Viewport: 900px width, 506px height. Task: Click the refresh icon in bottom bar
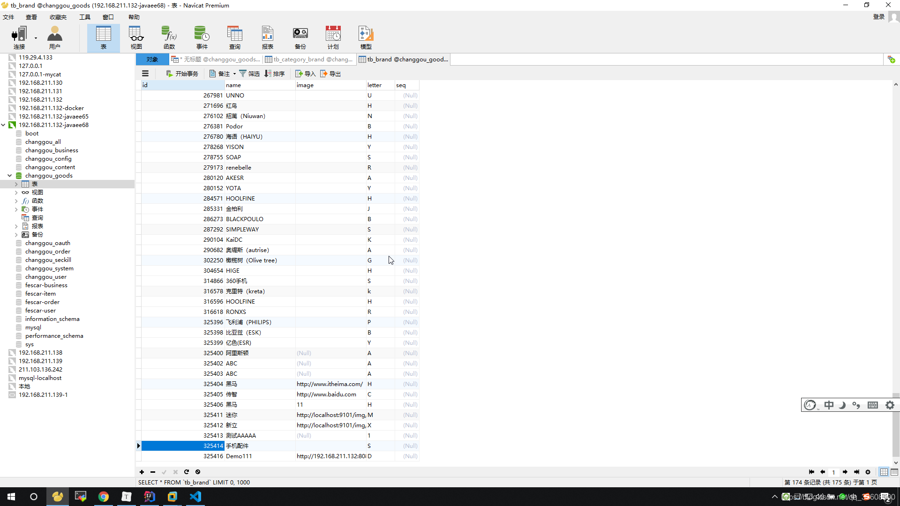tap(187, 472)
